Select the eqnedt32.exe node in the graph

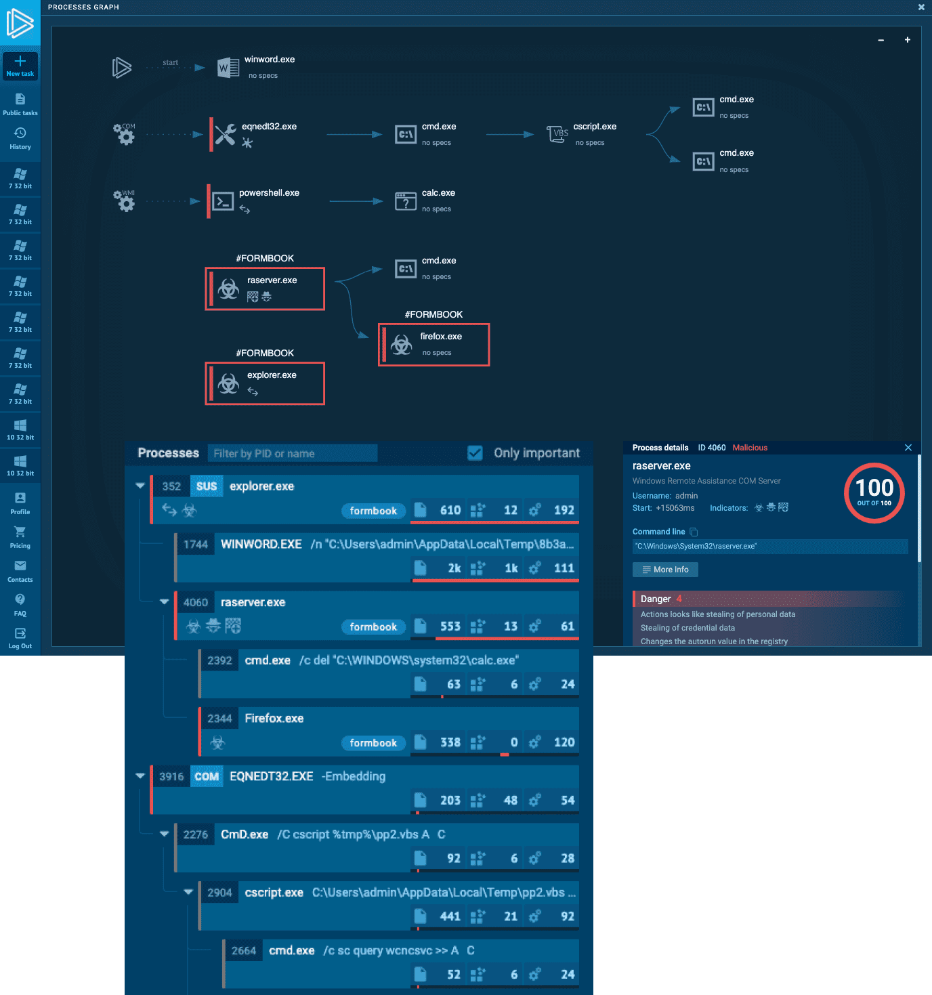pyautogui.click(x=254, y=134)
